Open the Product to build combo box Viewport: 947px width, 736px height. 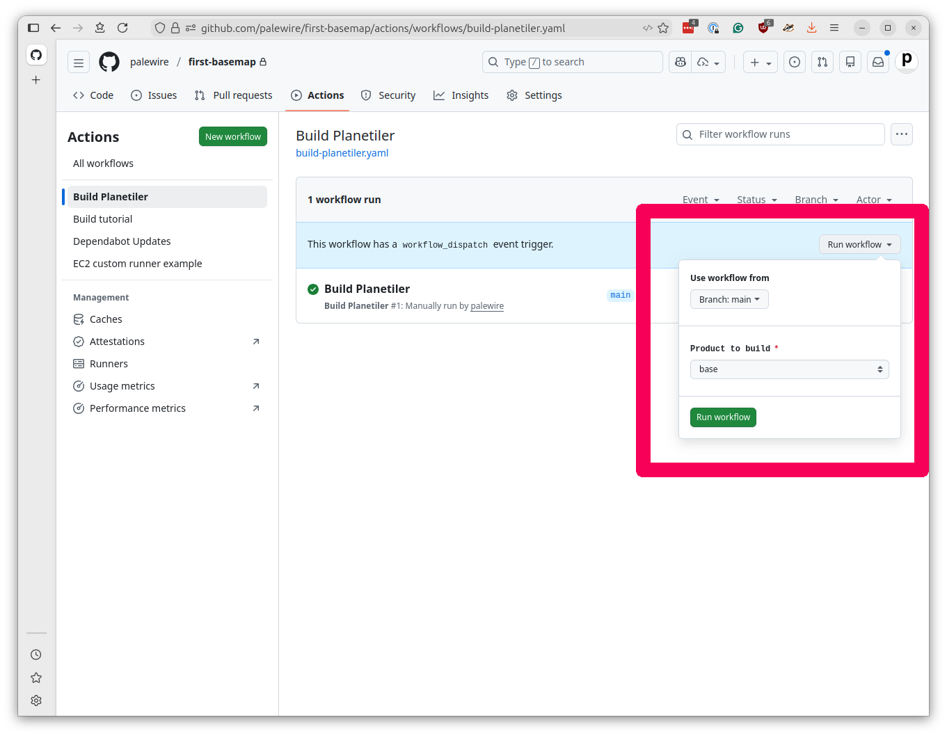(789, 369)
